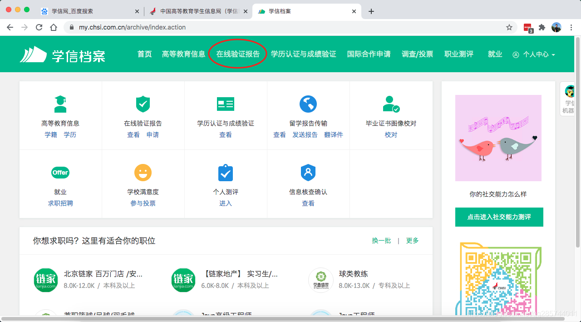Open the Chrome extensions puzzle icon

(542, 27)
